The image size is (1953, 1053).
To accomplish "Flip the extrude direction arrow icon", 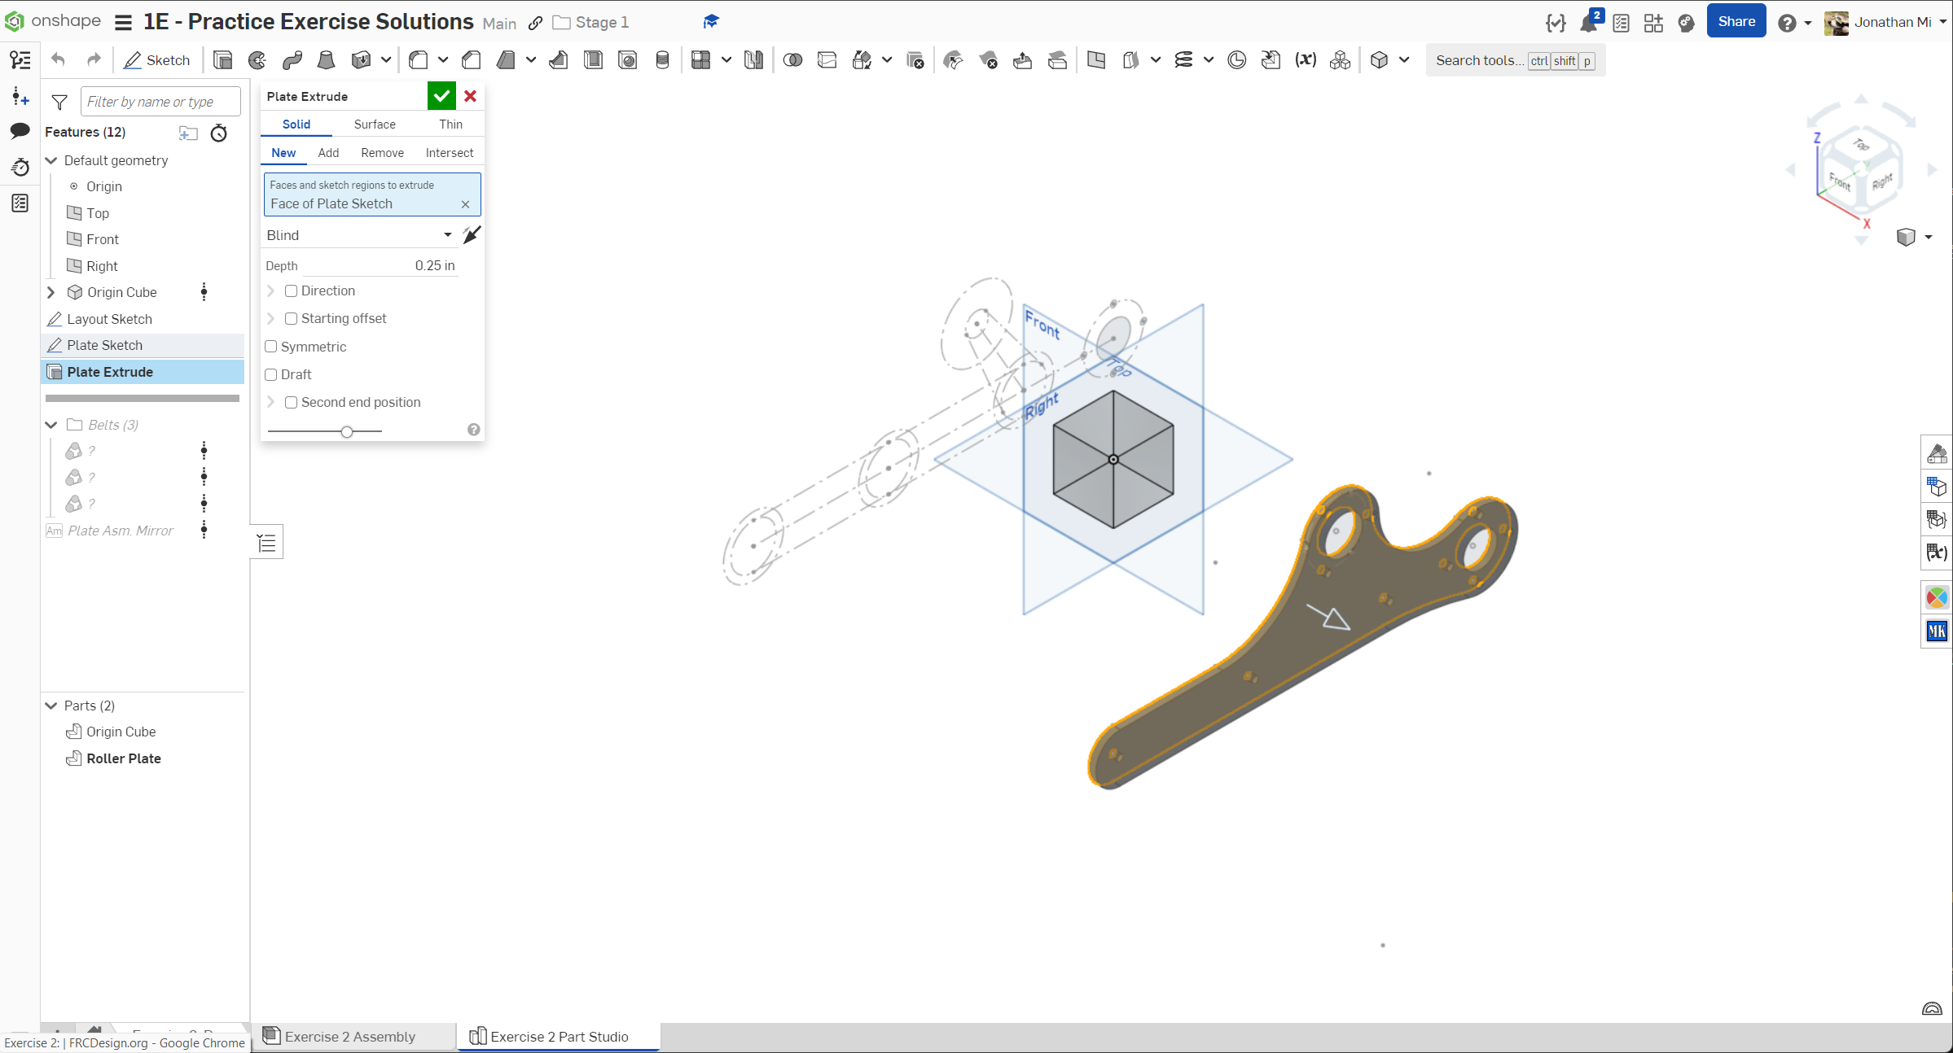I will pyautogui.click(x=472, y=235).
